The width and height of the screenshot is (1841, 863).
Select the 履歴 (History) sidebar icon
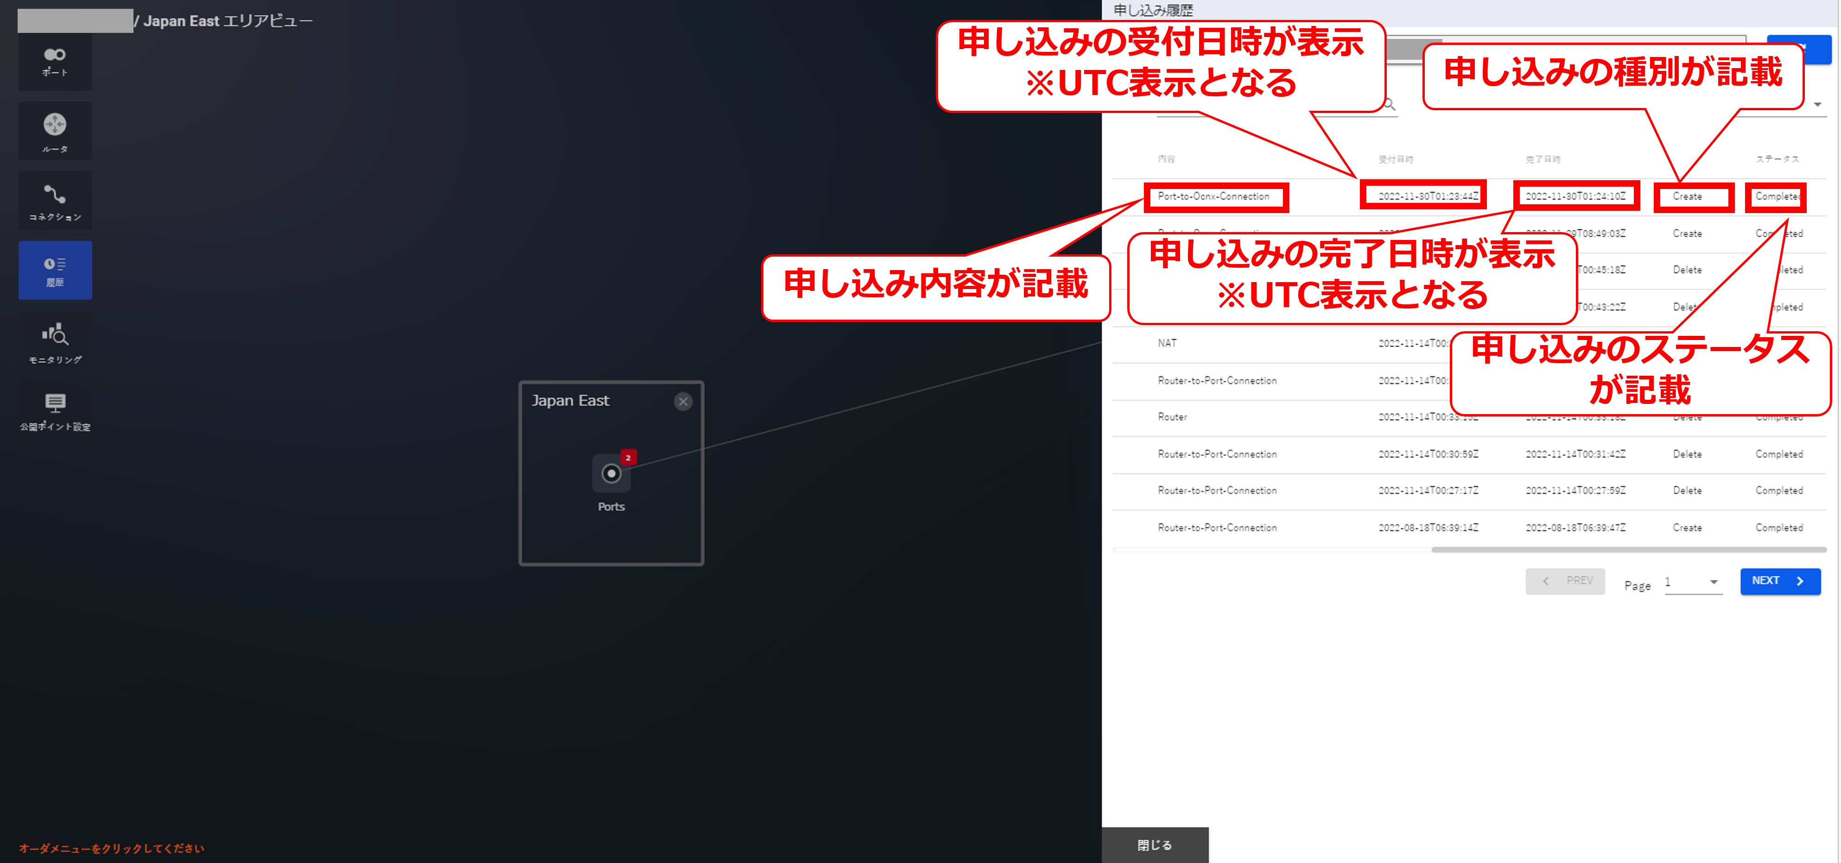[x=55, y=271]
